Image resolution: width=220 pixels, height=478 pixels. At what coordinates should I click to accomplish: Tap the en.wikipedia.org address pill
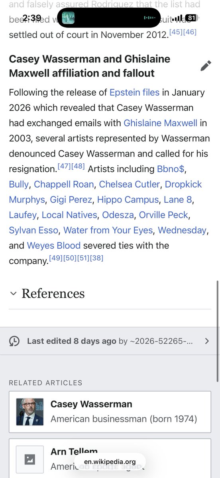[x=110, y=462]
